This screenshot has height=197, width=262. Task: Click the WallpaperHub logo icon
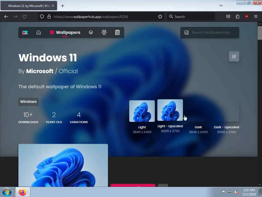point(25,33)
